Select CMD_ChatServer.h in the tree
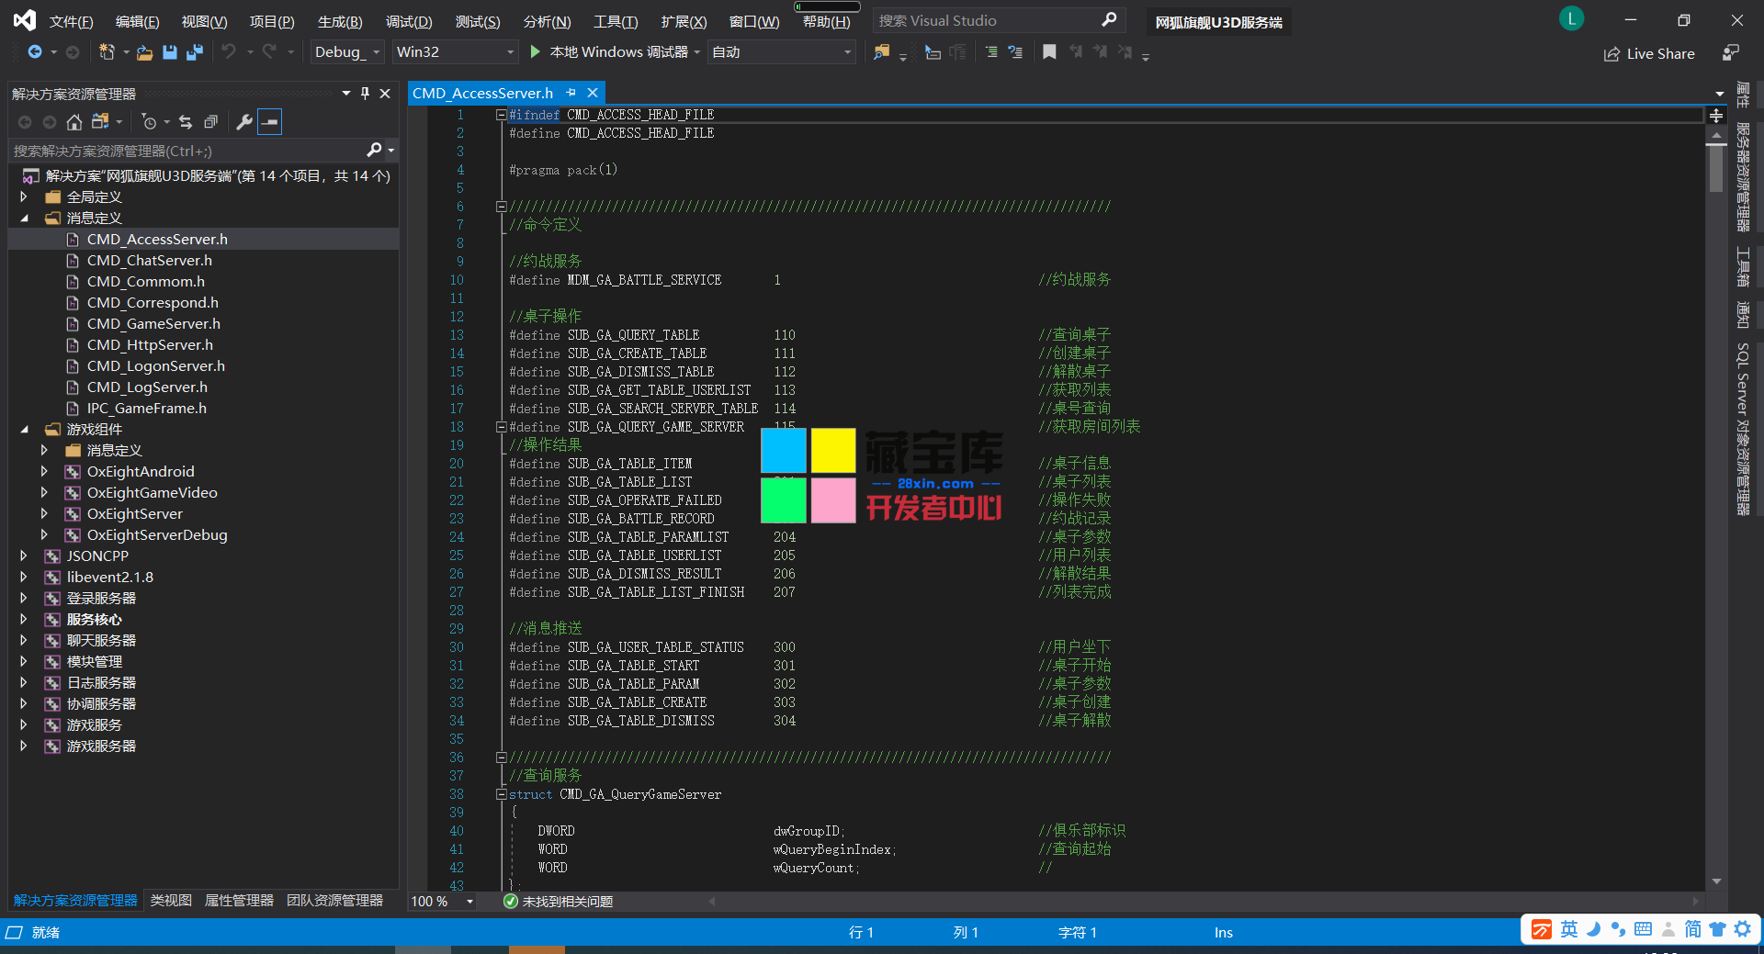This screenshot has width=1764, height=954. pos(149,261)
